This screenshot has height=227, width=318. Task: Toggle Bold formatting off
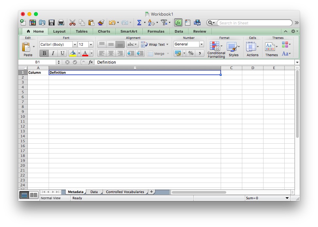(x=44, y=53)
